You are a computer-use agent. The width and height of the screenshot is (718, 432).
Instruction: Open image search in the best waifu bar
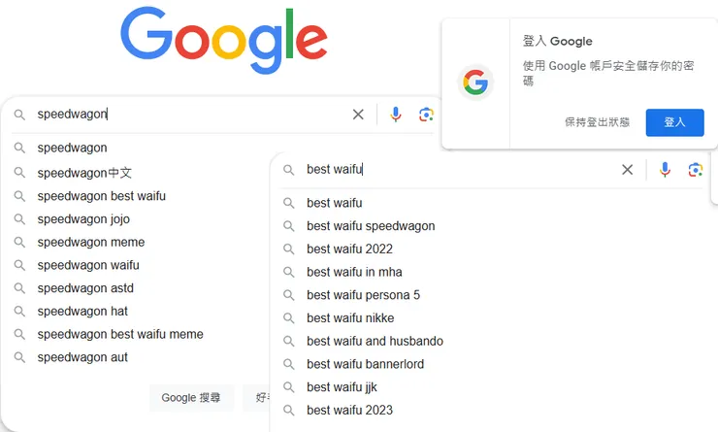coord(695,170)
